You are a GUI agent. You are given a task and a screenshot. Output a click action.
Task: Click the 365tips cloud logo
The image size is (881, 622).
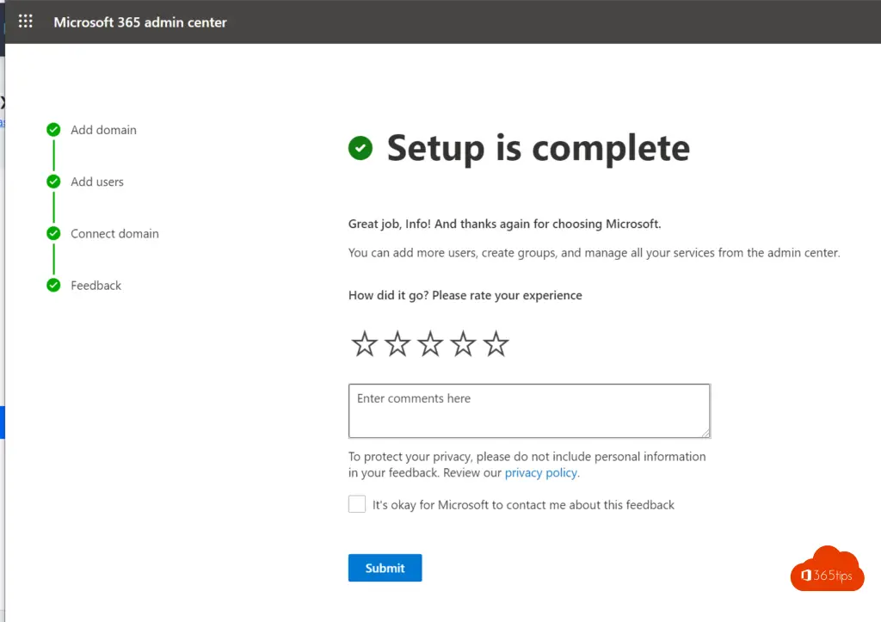(x=827, y=570)
